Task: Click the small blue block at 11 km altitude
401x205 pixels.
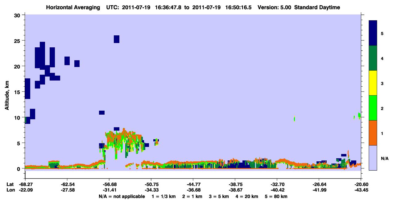Action: click(x=102, y=112)
